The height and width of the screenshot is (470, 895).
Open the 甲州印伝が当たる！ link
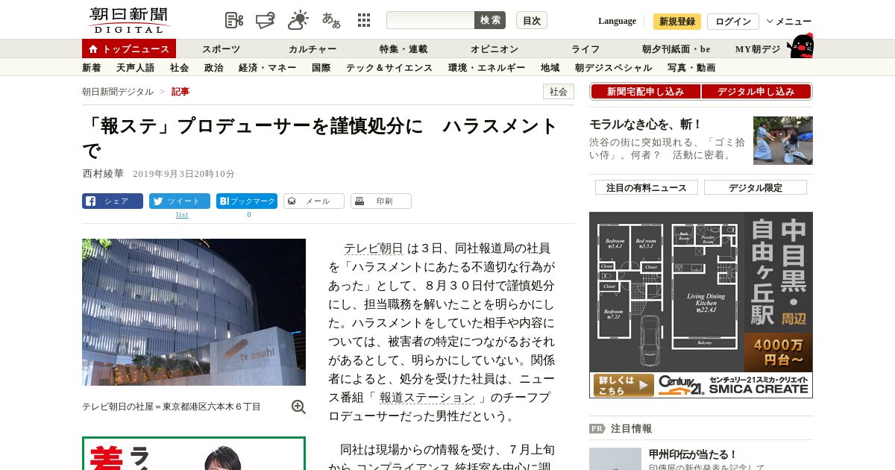(x=693, y=454)
